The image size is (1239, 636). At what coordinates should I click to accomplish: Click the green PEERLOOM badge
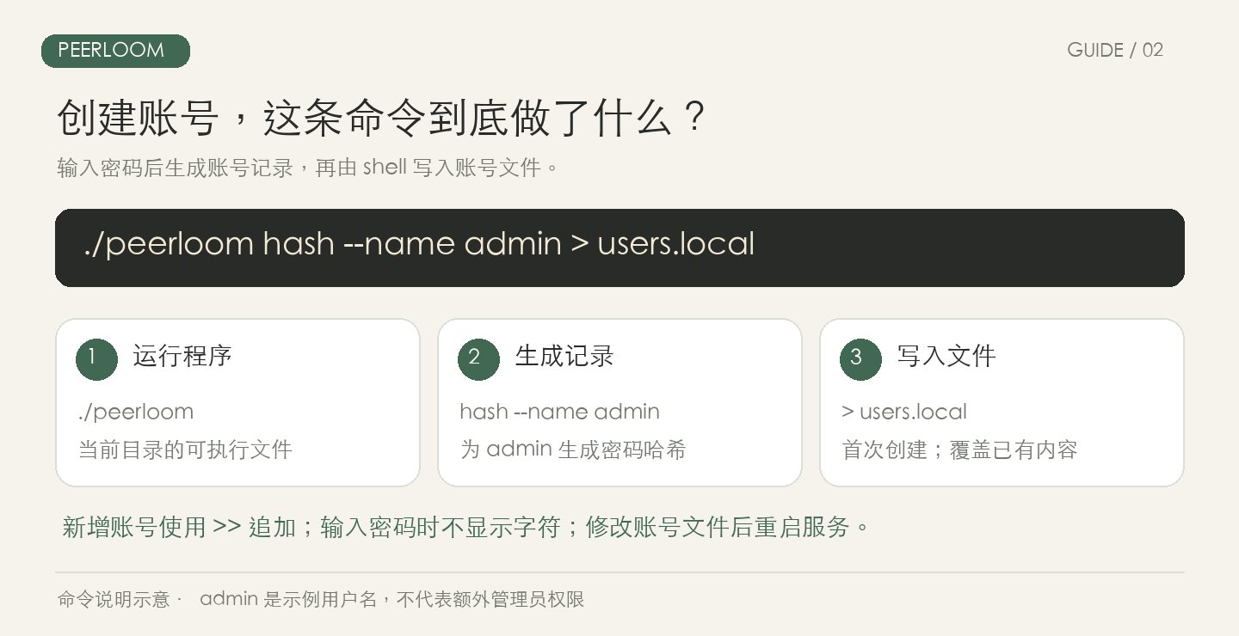click(115, 51)
